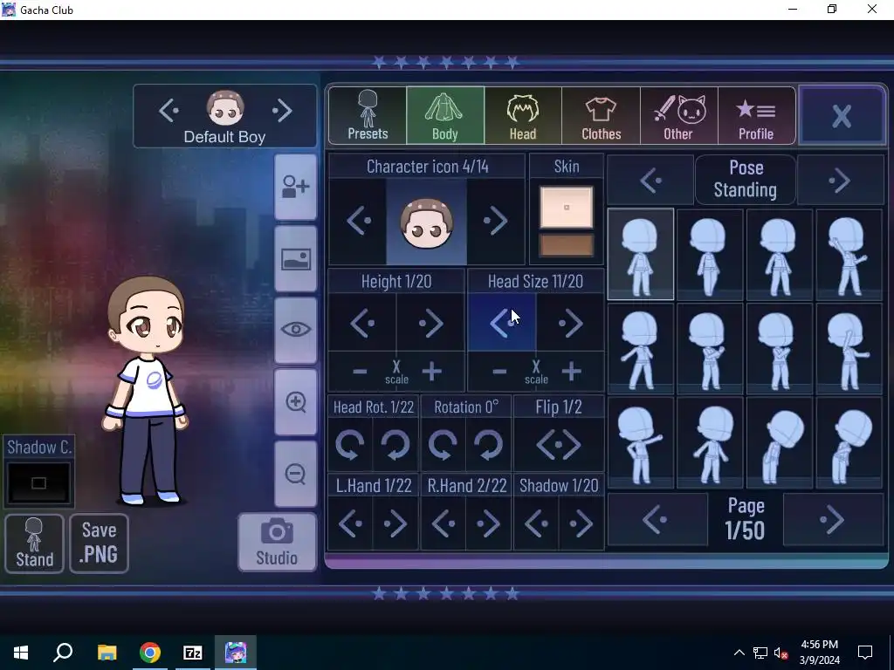
Task: Open 7-Zip from the taskbar
Action: pyautogui.click(x=193, y=653)
